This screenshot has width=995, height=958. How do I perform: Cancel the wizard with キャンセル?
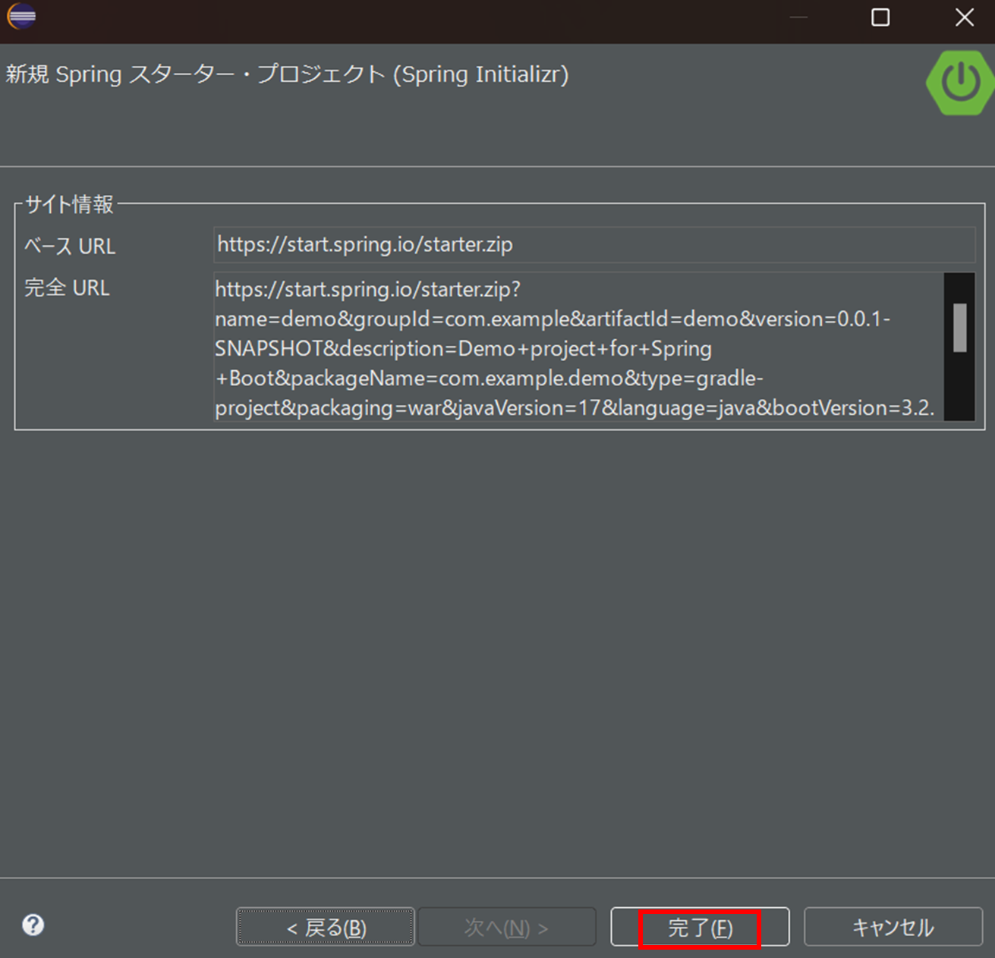click(892, 926)
